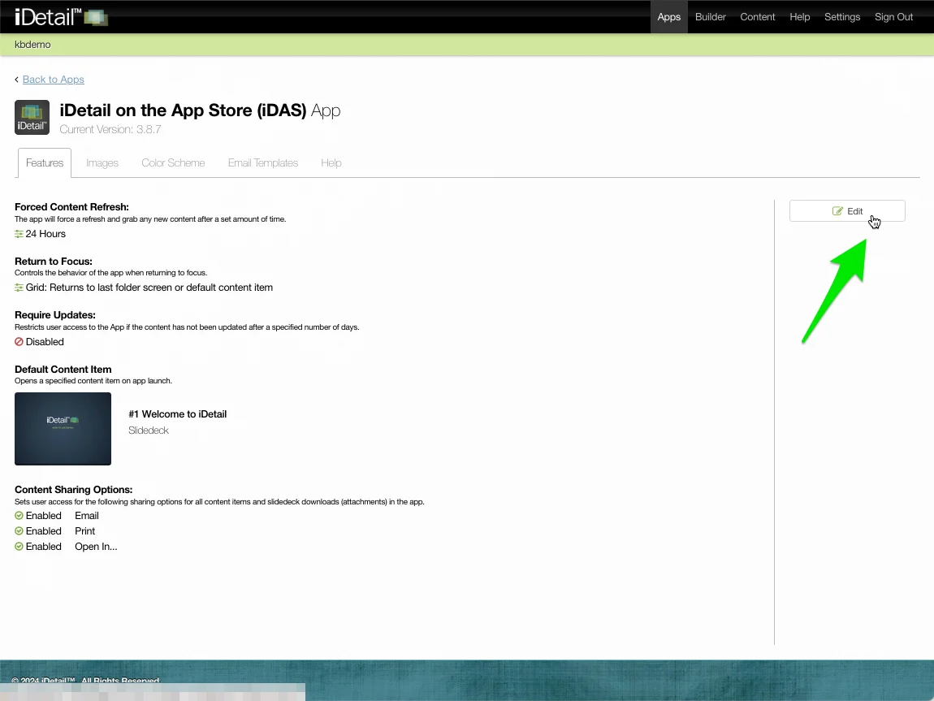
Task: Follow the Back to Apps link
Action: point(53,80)
